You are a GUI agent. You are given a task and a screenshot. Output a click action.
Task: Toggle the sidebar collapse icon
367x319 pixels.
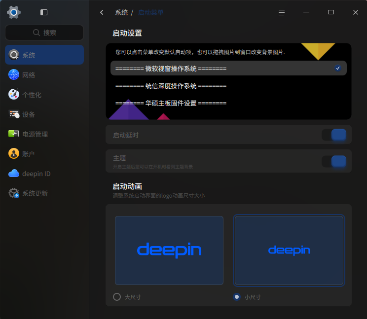pyautogui.click(x=44, y=12)
